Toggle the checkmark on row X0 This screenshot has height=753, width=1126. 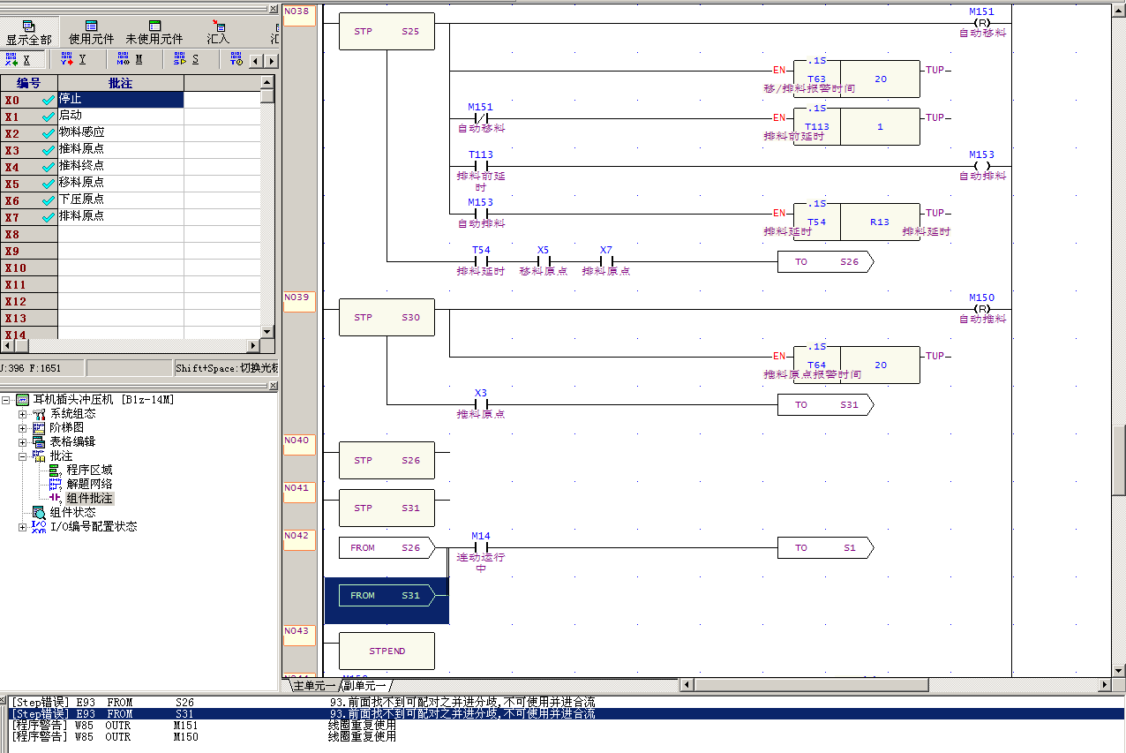49,100
